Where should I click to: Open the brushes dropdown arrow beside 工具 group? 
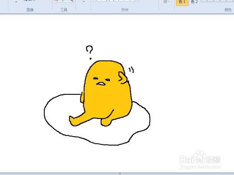[x=84, y=2]
